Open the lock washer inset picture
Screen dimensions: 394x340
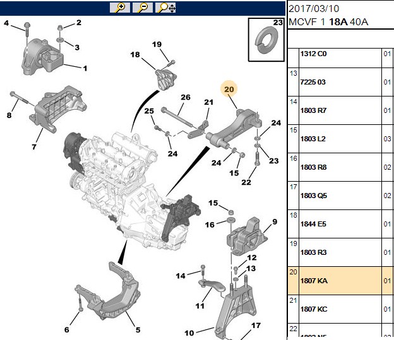266,39
